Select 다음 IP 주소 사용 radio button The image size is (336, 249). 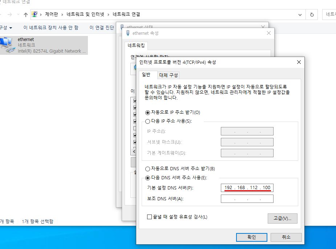[x=147, y=121]
